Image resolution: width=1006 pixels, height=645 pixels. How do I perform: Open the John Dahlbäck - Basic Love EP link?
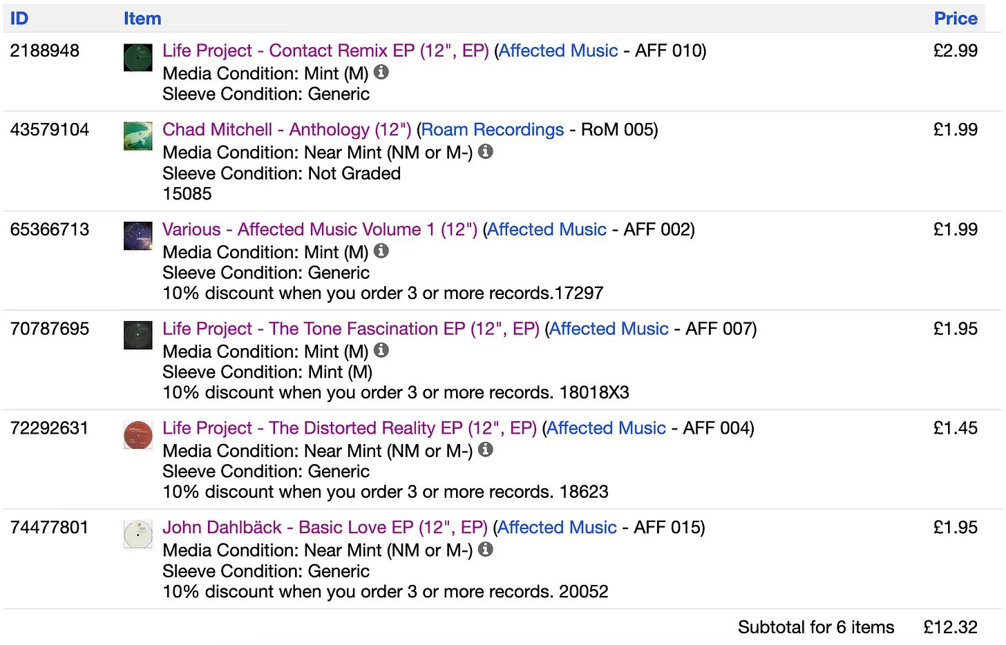tap(325, 528)
